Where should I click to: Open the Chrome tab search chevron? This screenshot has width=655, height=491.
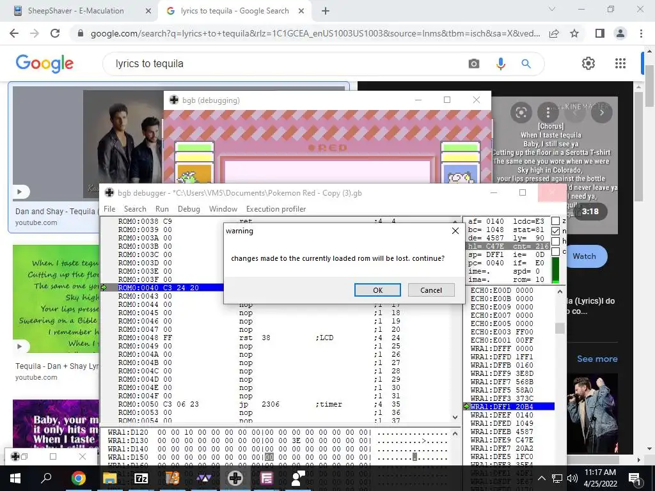(552, 9)
